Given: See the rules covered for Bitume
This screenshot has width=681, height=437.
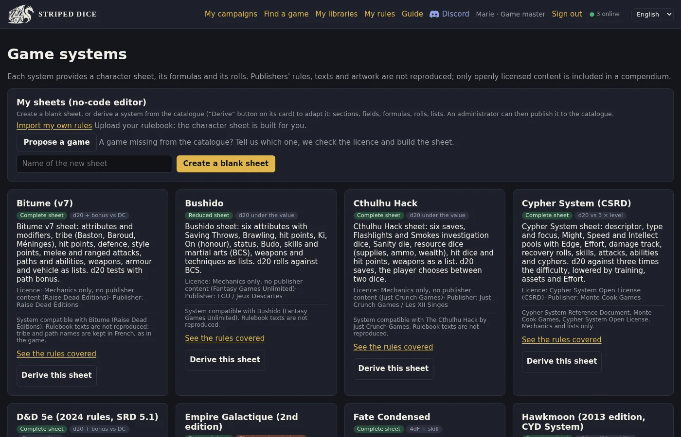Looking at the screenshot, I should pos(56,354).
